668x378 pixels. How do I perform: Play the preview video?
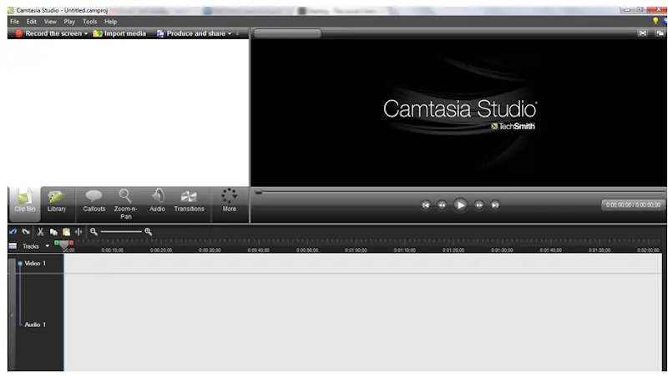(460, 205)
